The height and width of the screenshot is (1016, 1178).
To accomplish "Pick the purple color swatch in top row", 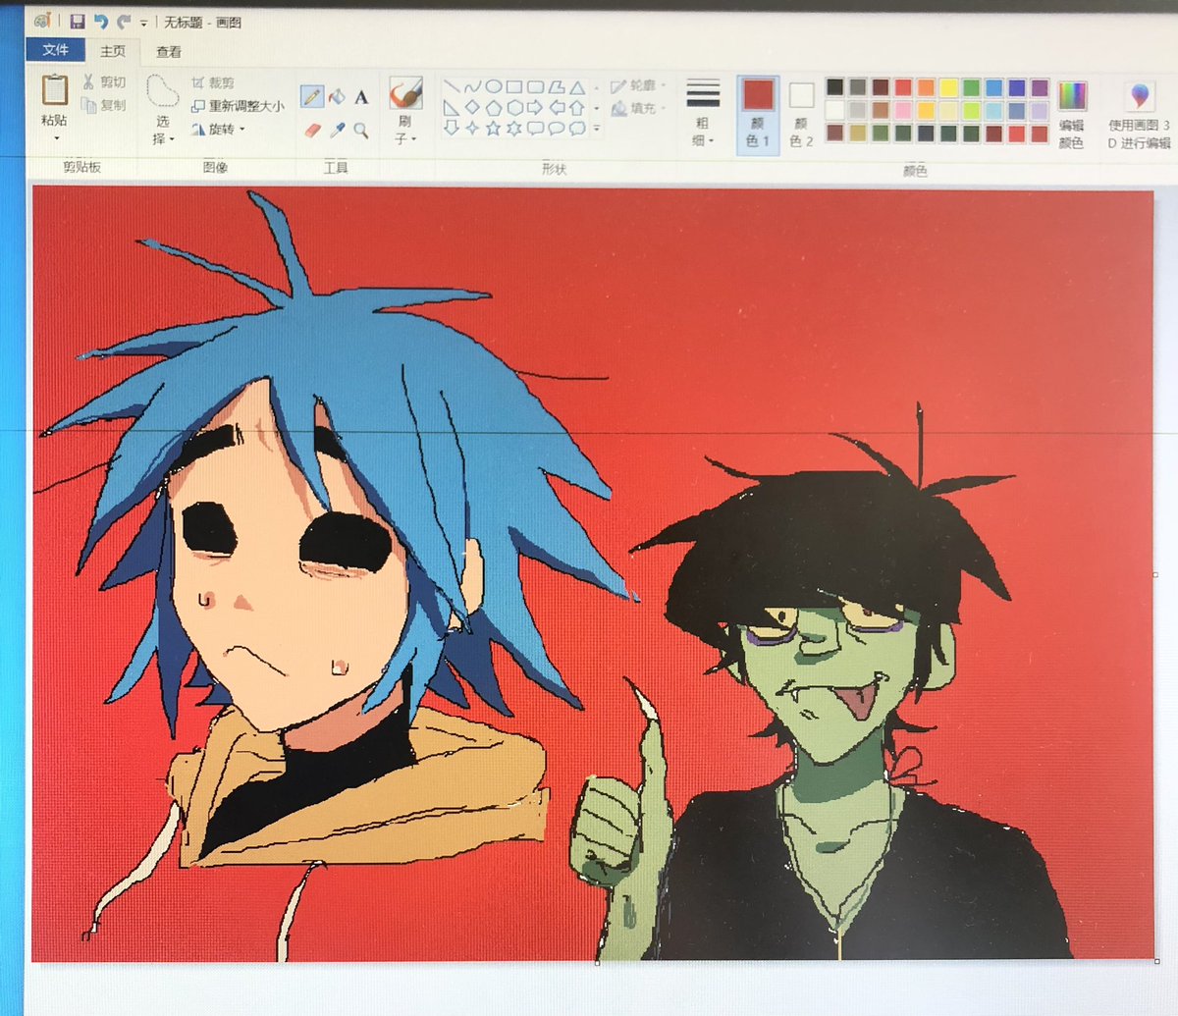I will pos(1039,87).
